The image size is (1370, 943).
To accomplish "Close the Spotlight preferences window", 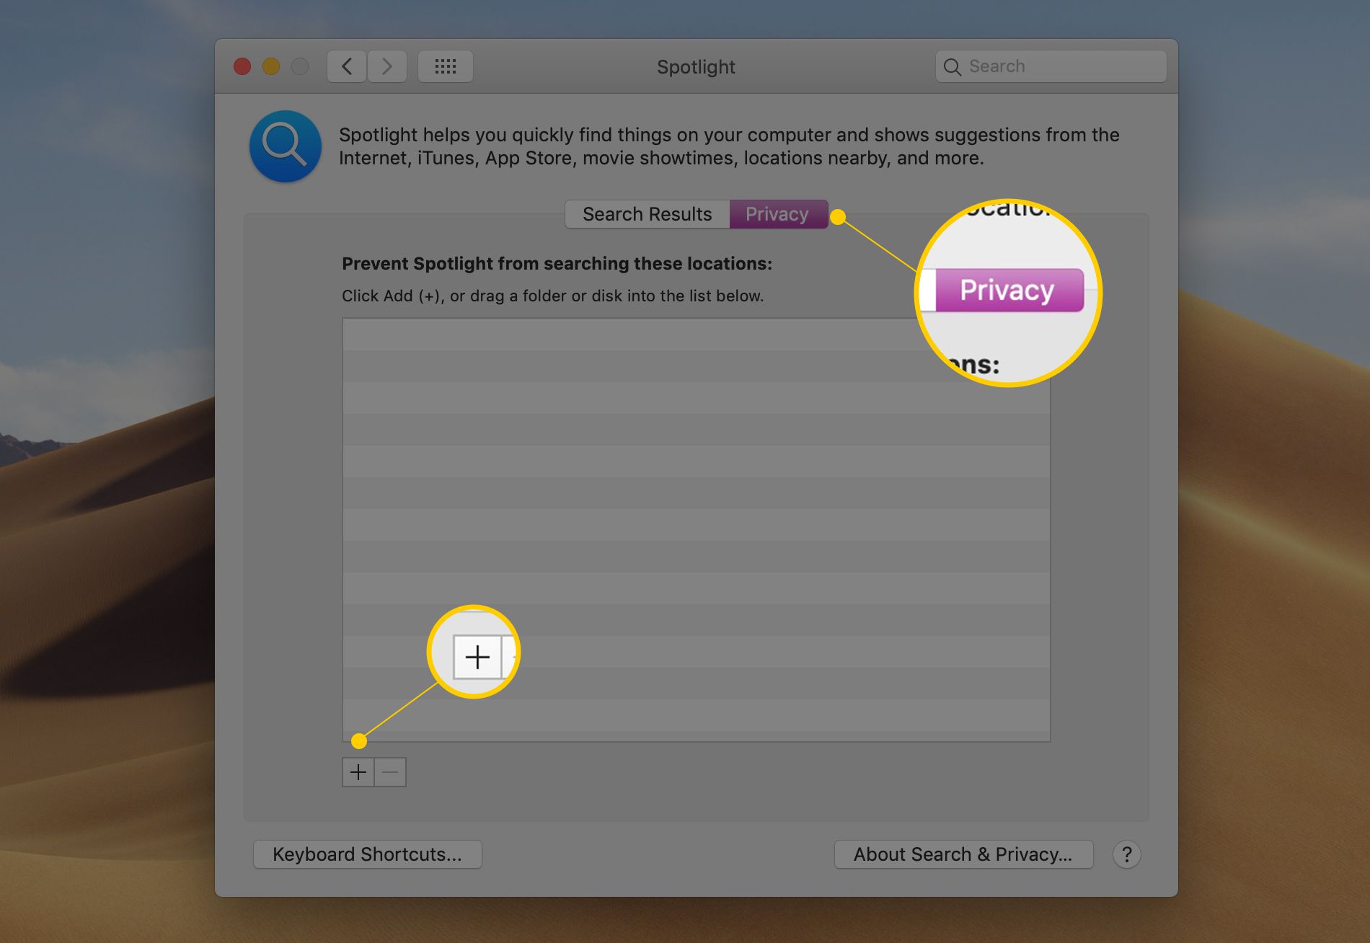I will click(242, 66).
